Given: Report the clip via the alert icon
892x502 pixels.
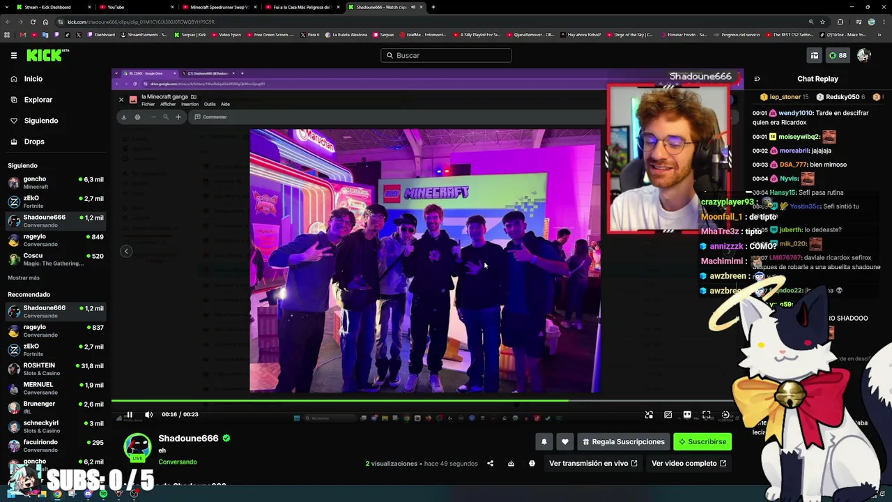Looking at the screenshot, I should tap(532, 463).
